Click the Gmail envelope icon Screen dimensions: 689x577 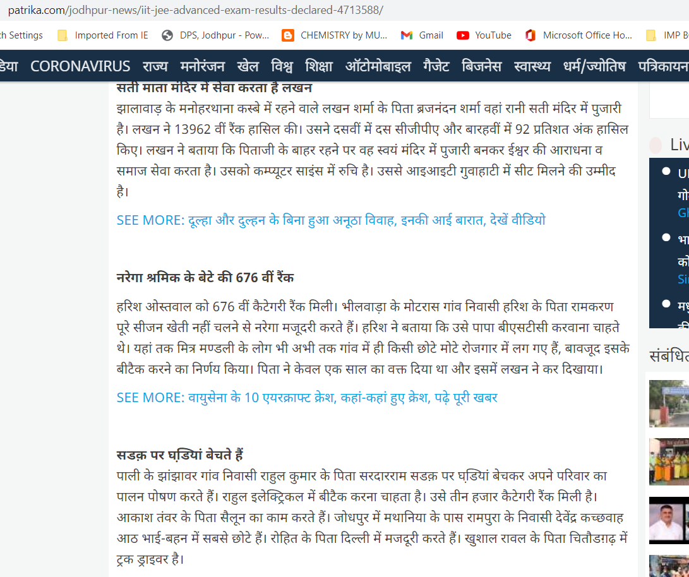click(x=407, y=35)
